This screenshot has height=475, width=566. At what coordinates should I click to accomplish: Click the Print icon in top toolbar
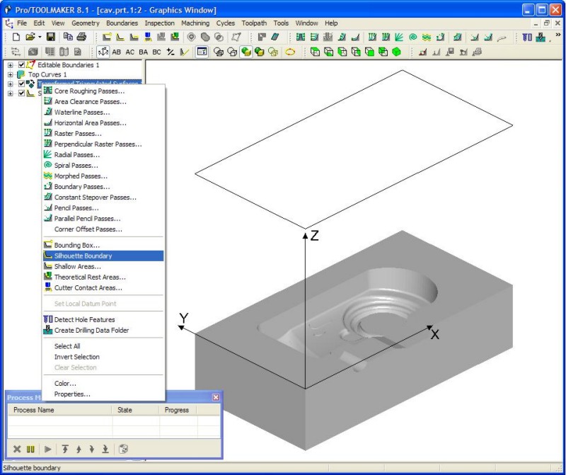click(81, 37)
